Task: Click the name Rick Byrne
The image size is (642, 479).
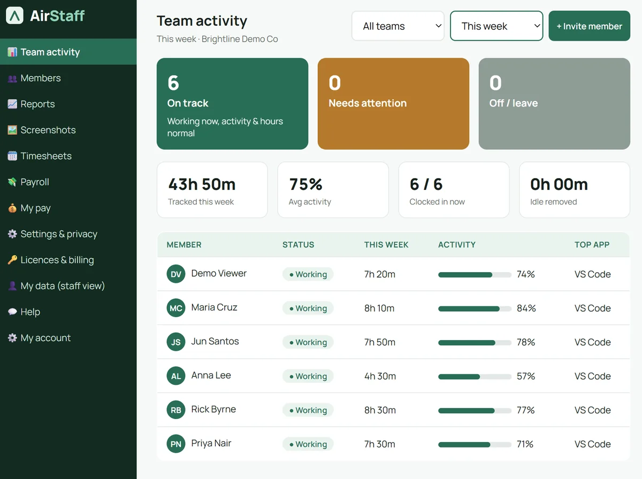Action: [x=213, y=410]
